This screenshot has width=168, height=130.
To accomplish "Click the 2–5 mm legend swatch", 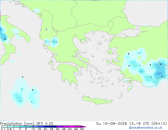I will point(23,127).
